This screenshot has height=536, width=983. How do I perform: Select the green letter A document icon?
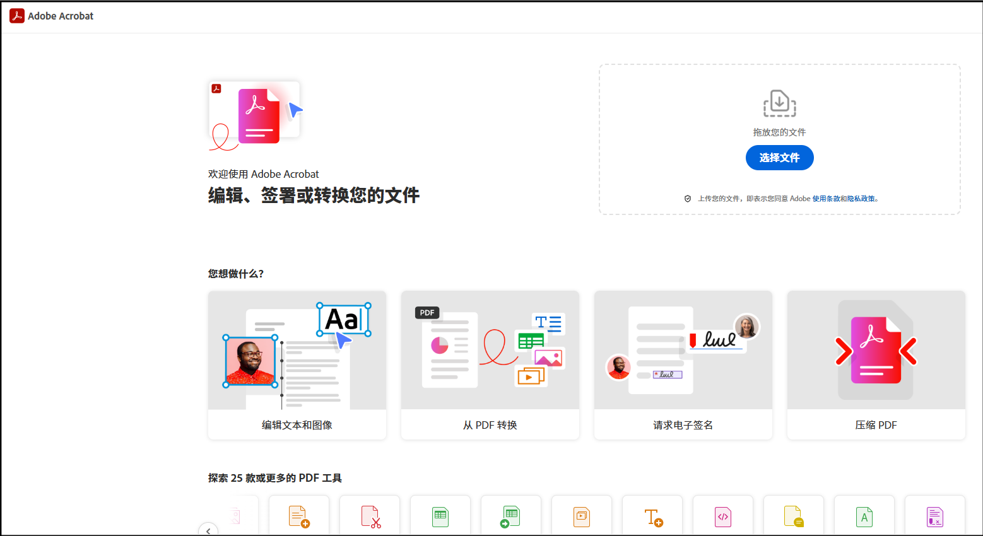point(864,516)
